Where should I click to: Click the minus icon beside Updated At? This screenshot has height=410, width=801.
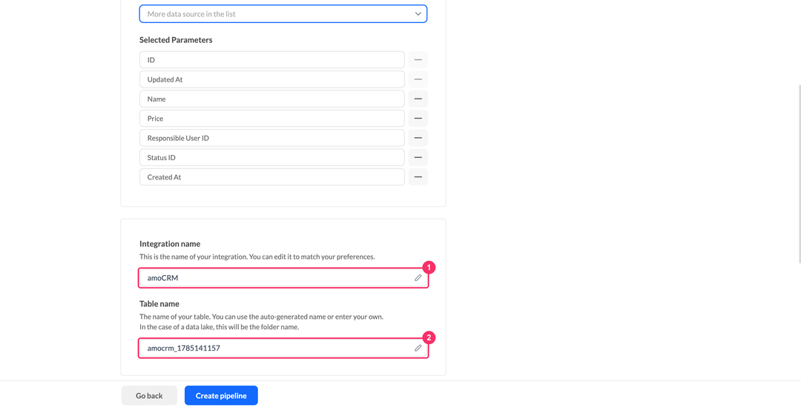point(418,79)
